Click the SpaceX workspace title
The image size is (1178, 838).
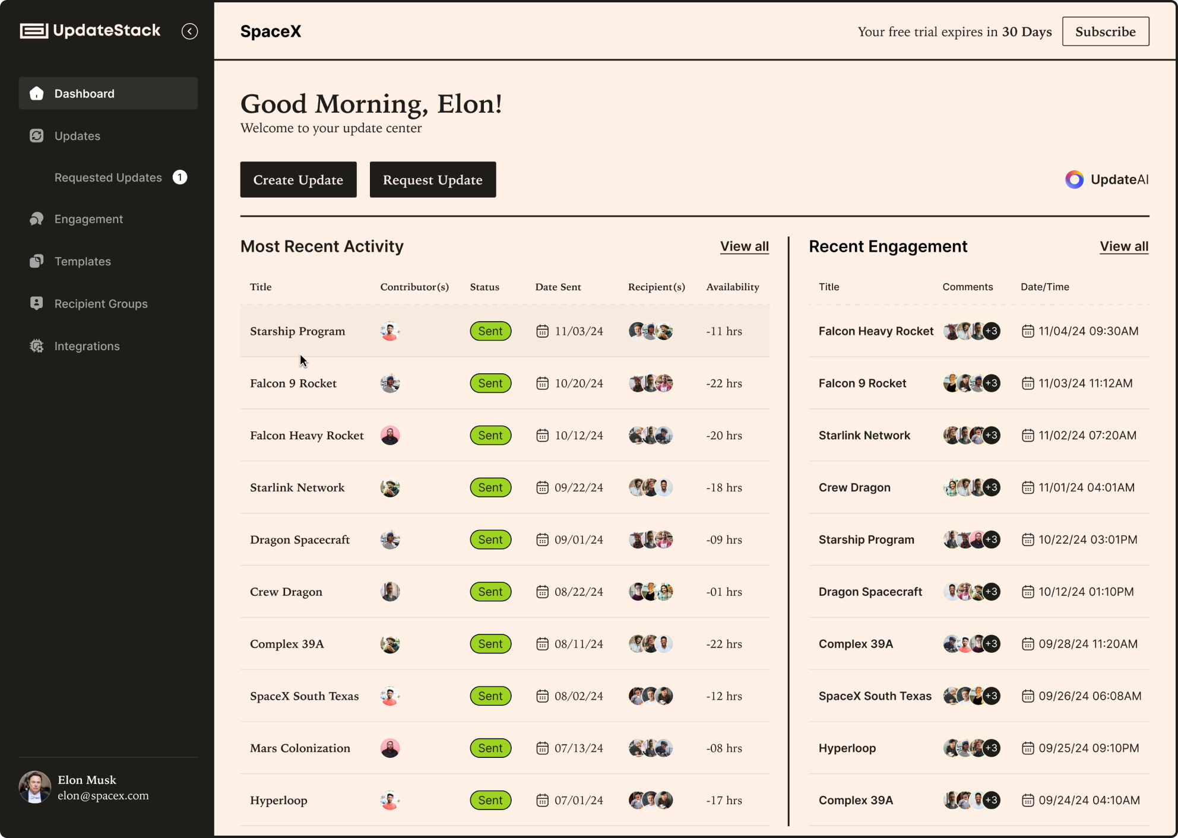click(x=271, y=31)
